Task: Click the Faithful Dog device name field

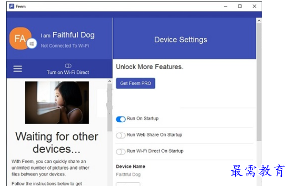Action: tap(128, 174)
